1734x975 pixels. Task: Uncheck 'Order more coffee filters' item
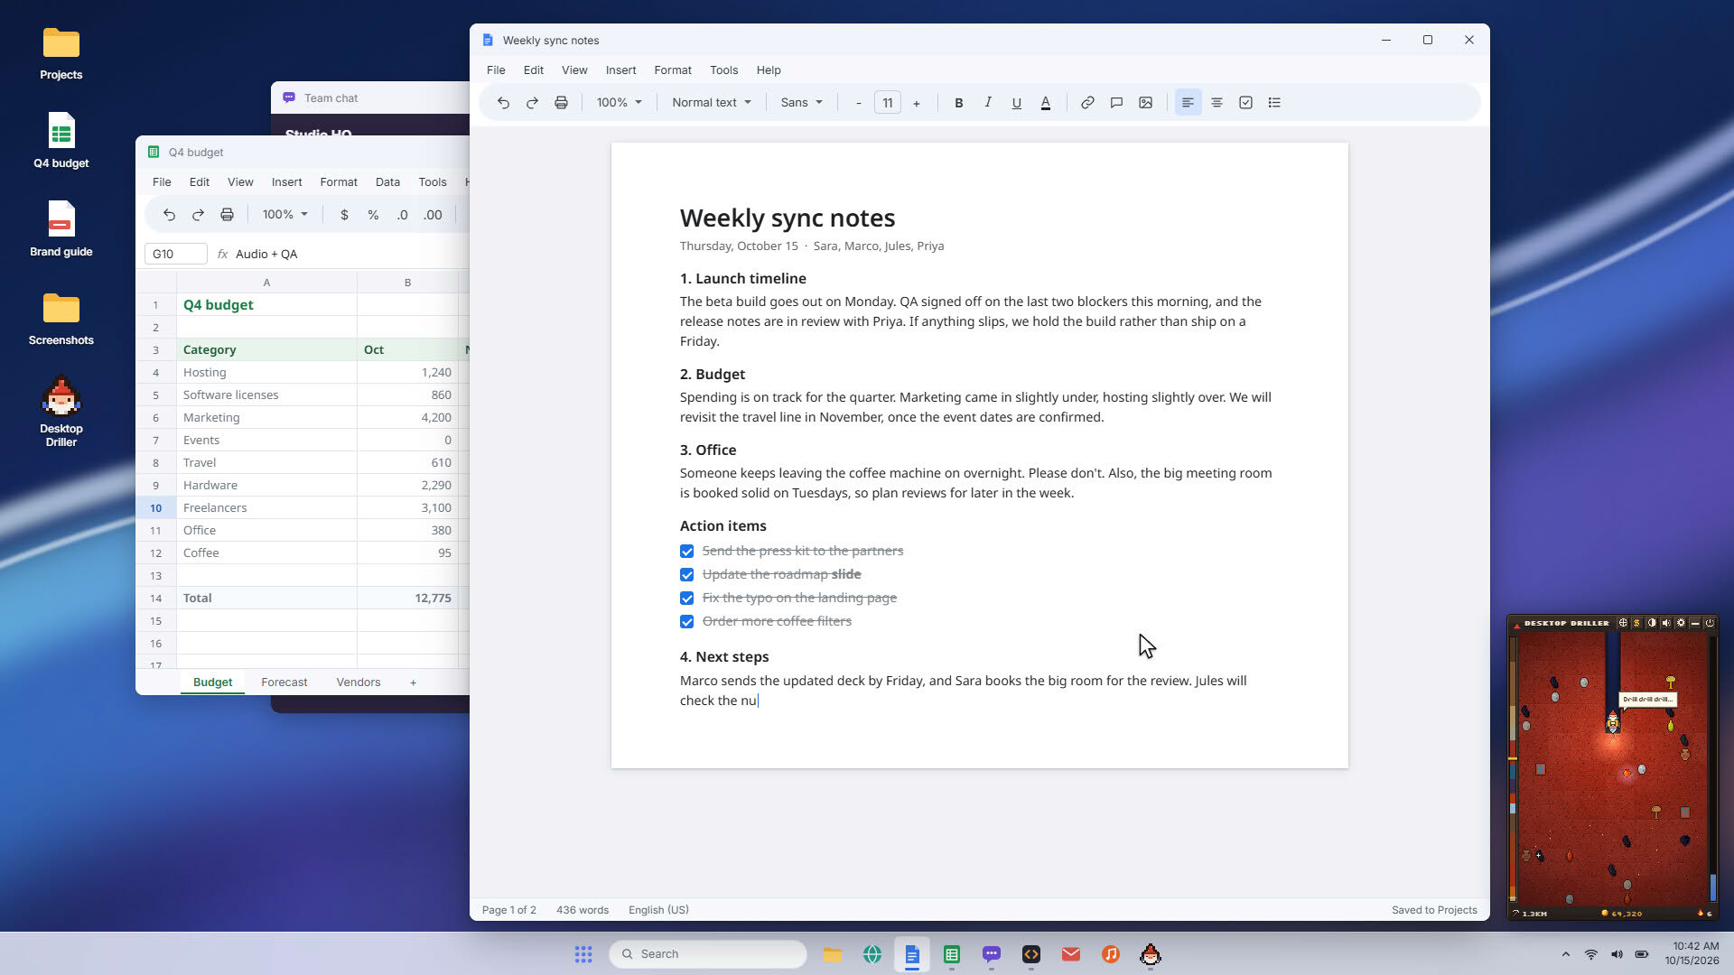coord(686,622)
